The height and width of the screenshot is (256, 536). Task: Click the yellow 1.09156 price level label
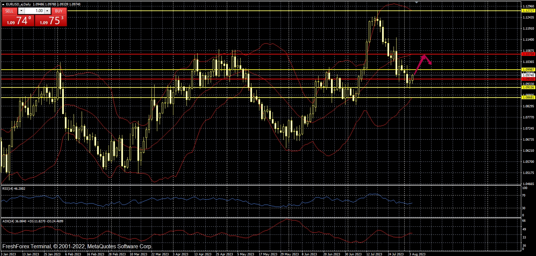(528, 87)
